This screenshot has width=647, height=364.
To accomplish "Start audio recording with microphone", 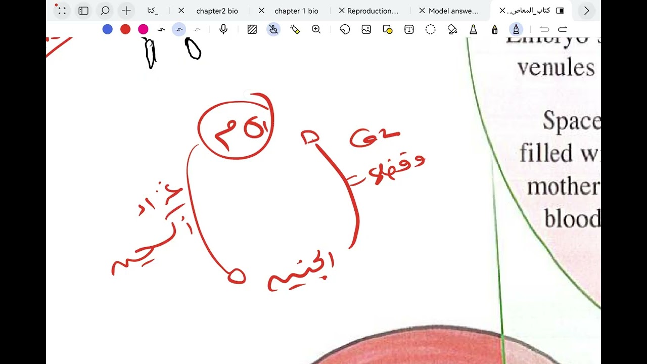I will (223, 29).
